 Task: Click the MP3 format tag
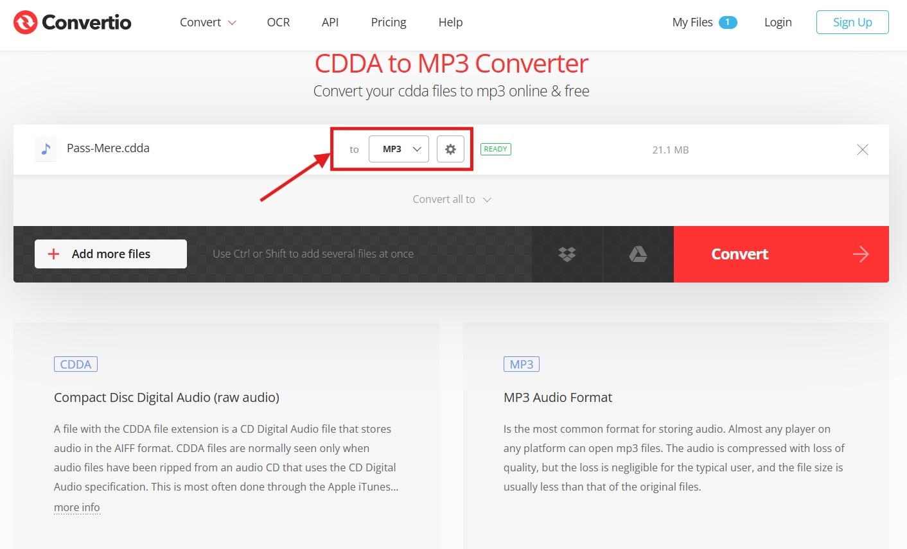(522, 365)
